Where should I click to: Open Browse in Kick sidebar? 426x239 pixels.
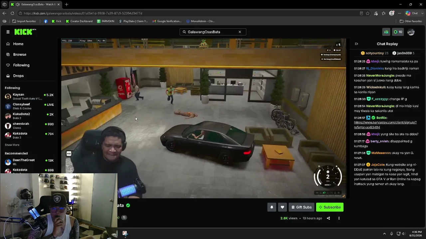[x=20, y=54]
